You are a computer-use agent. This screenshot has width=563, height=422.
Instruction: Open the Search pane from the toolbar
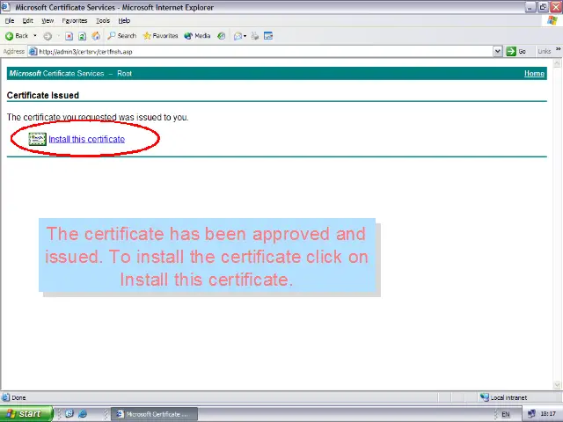122,36
